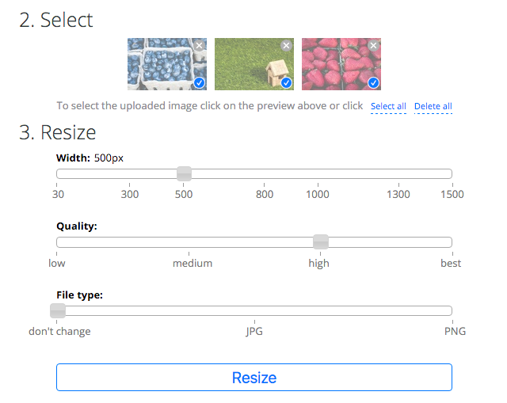507x403 pixels.
Task: Toggle the blueberries image selection checkmark
Action: point(199,82)
